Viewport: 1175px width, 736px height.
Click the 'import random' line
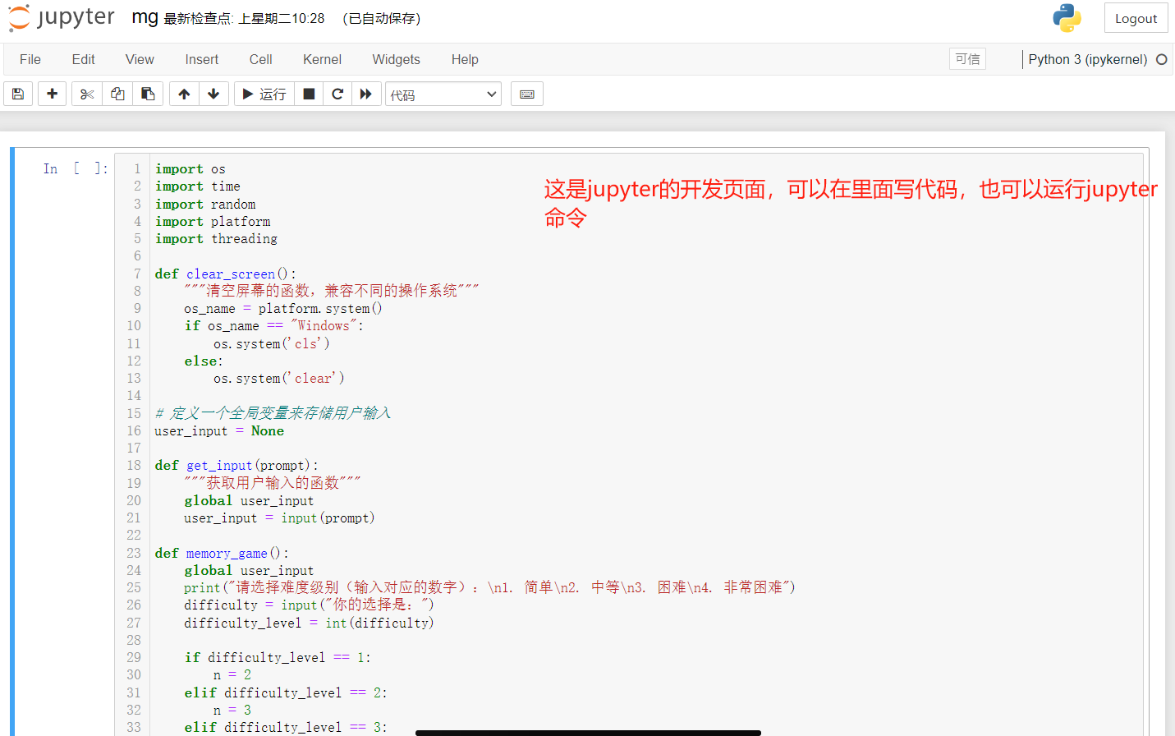(205, 205)
